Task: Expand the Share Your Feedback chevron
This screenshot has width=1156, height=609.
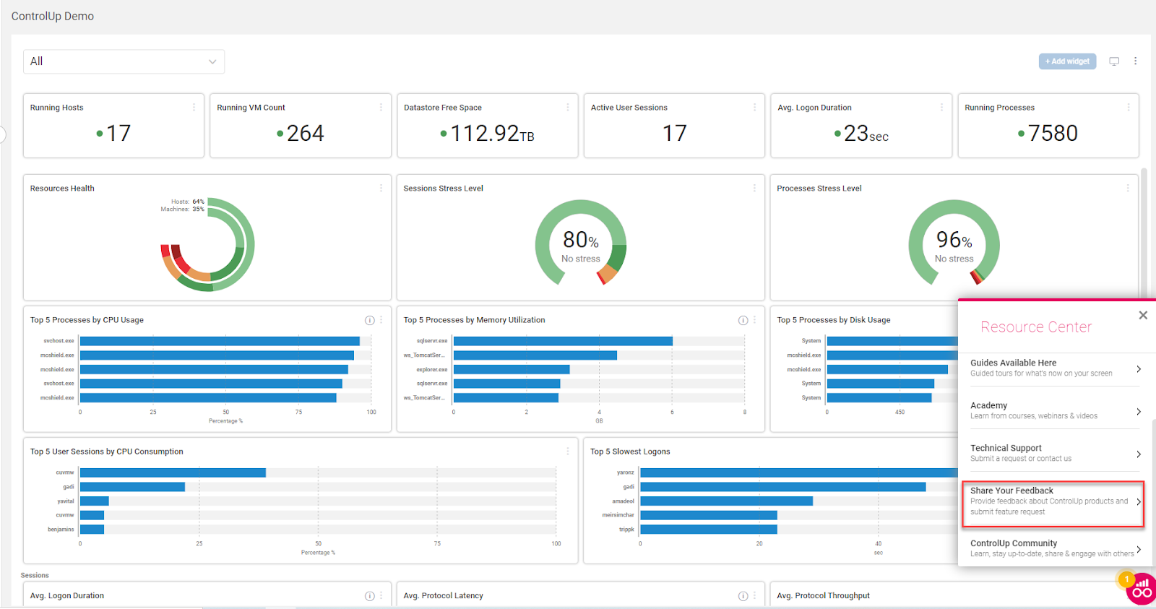Action: pyautogui.click(x=1139, y=502)
